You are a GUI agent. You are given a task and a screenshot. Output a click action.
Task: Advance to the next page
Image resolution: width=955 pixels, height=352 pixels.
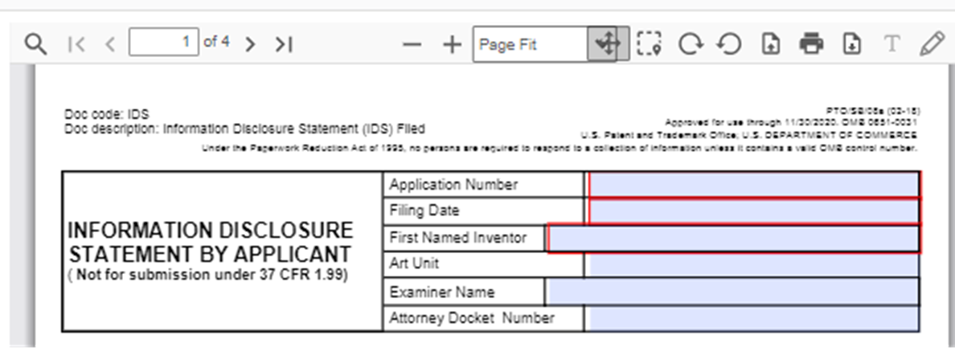click(250, 44)
